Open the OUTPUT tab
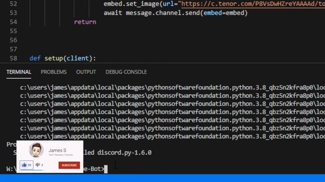The width and height of the screenshot is (325, 182). click(x=86, y=72)
